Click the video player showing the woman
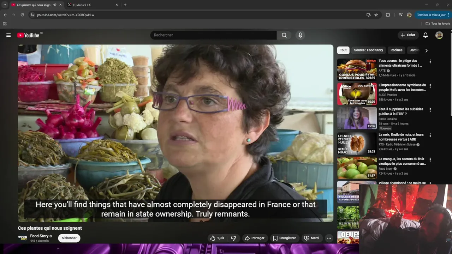 176,133
